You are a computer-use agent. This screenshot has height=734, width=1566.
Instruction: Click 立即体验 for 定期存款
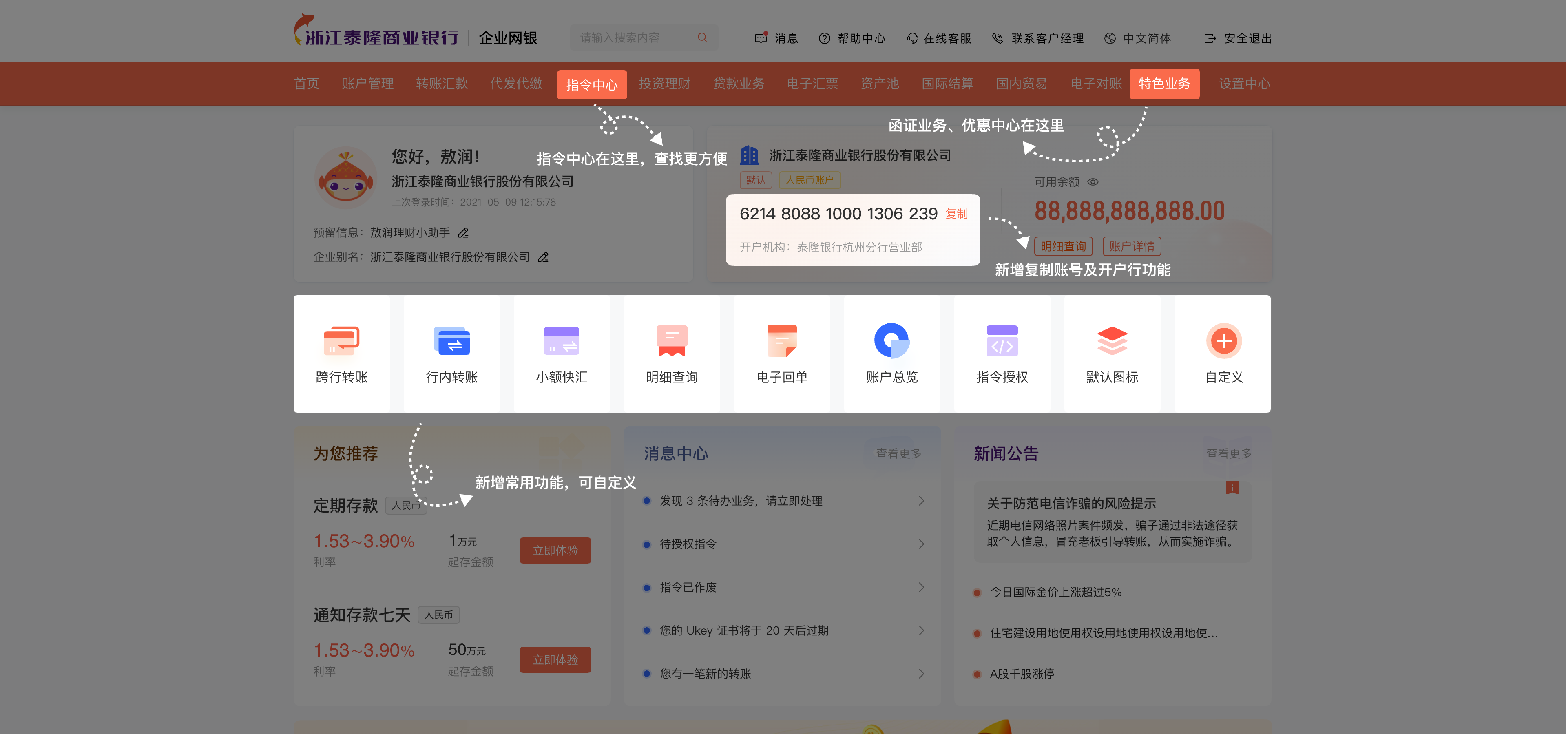click(555, 550)
